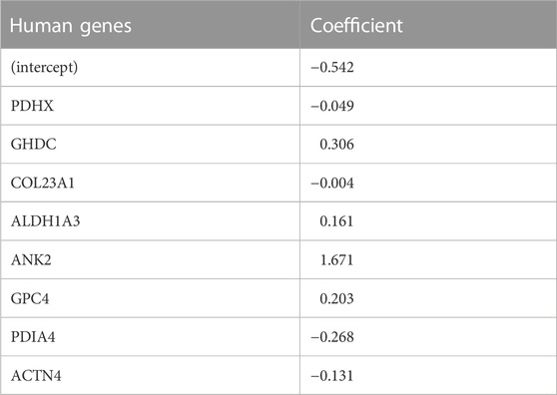
Task: Click PDIA4 coefficient −0.268
Action: pos(332,337)
